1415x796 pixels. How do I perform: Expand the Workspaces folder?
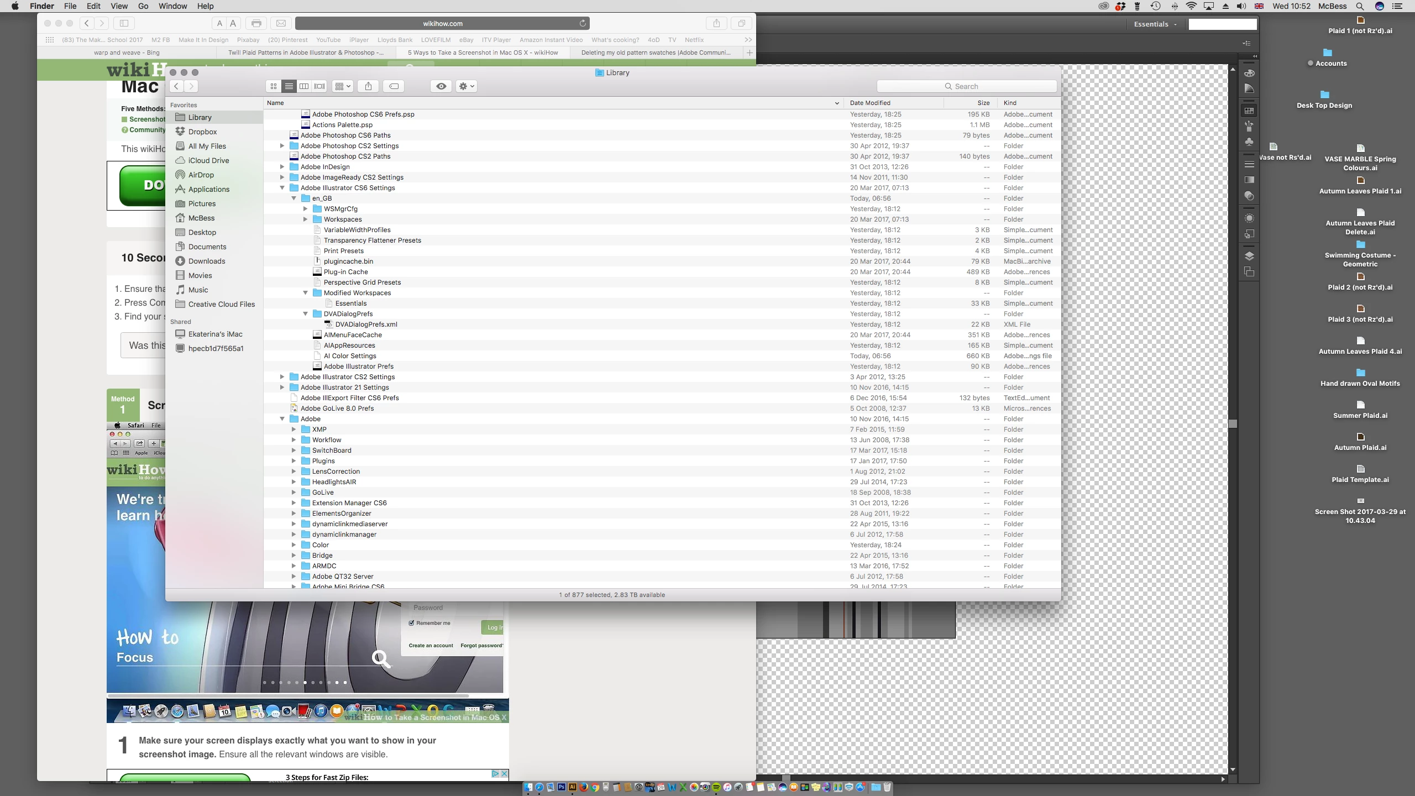click(x=305, y=219)
